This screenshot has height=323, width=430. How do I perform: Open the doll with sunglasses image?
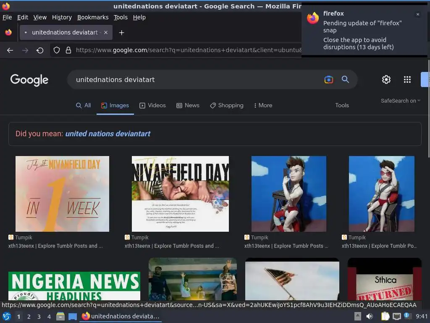(381, 194)
